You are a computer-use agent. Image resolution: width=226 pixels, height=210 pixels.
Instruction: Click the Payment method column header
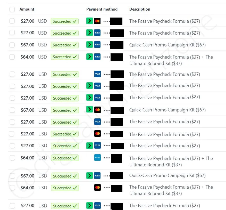(102, 9)
